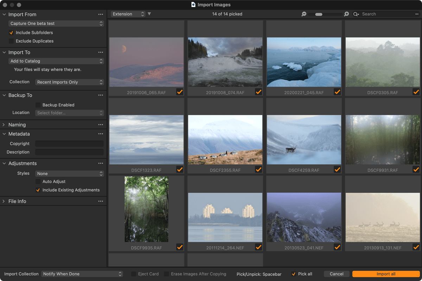Unpick the checkbox for DSCF9935.RAF
The image size is (422, 281).
180,247
